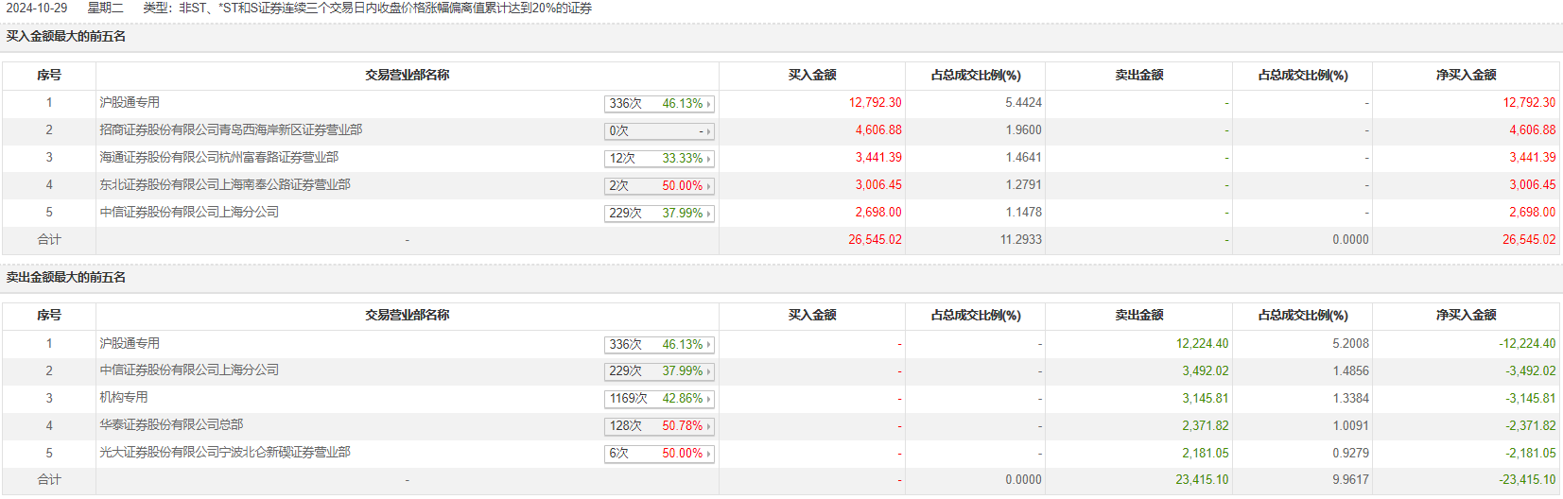1563x499 pixels.
Task: Open the 招商证券青岛西海岸新区证券营业部 link
Action: pos(231,129)
